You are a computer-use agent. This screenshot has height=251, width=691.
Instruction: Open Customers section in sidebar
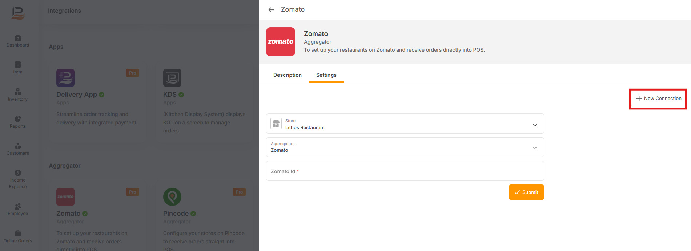point(17,149)
